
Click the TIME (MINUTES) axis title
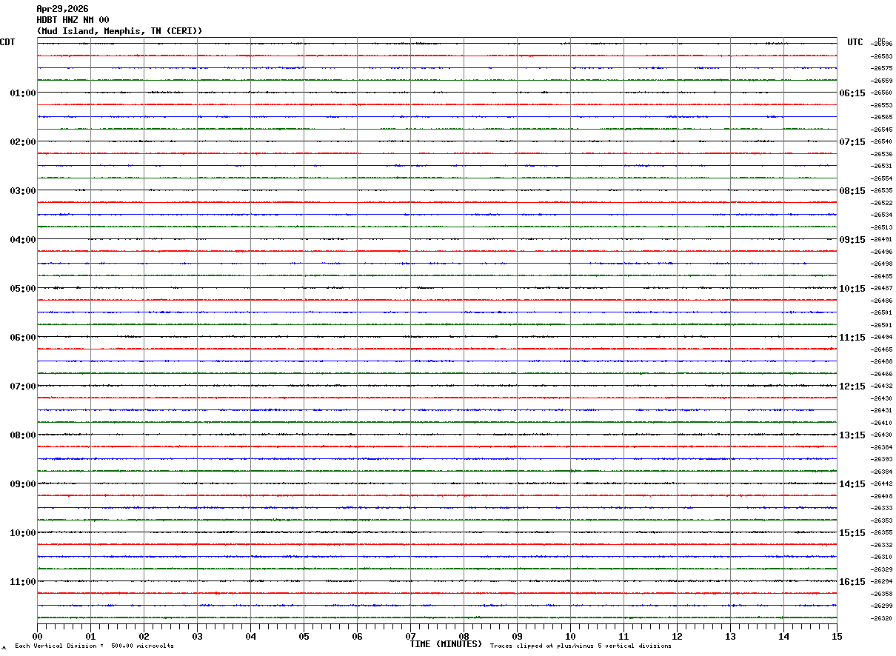point(446,644)
